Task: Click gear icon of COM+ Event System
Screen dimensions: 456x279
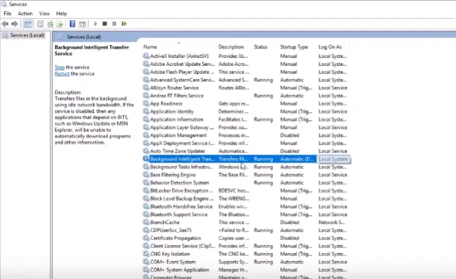Action: [146, 262]
